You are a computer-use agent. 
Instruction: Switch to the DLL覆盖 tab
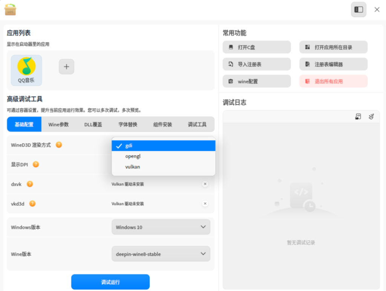coord(93,124)
